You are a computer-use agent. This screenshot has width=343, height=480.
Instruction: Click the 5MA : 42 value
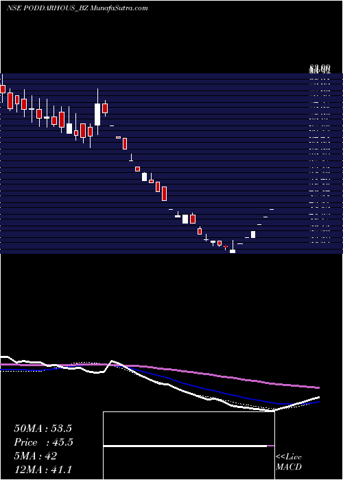tap(36, 456)
